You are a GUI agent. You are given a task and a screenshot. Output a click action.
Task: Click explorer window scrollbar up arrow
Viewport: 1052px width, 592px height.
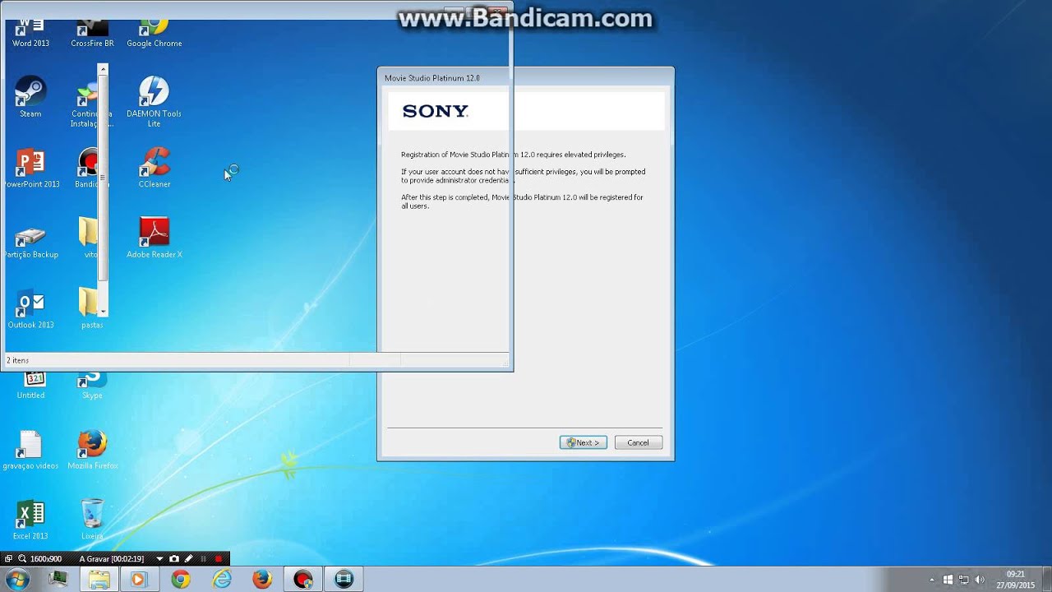point(103,69)
